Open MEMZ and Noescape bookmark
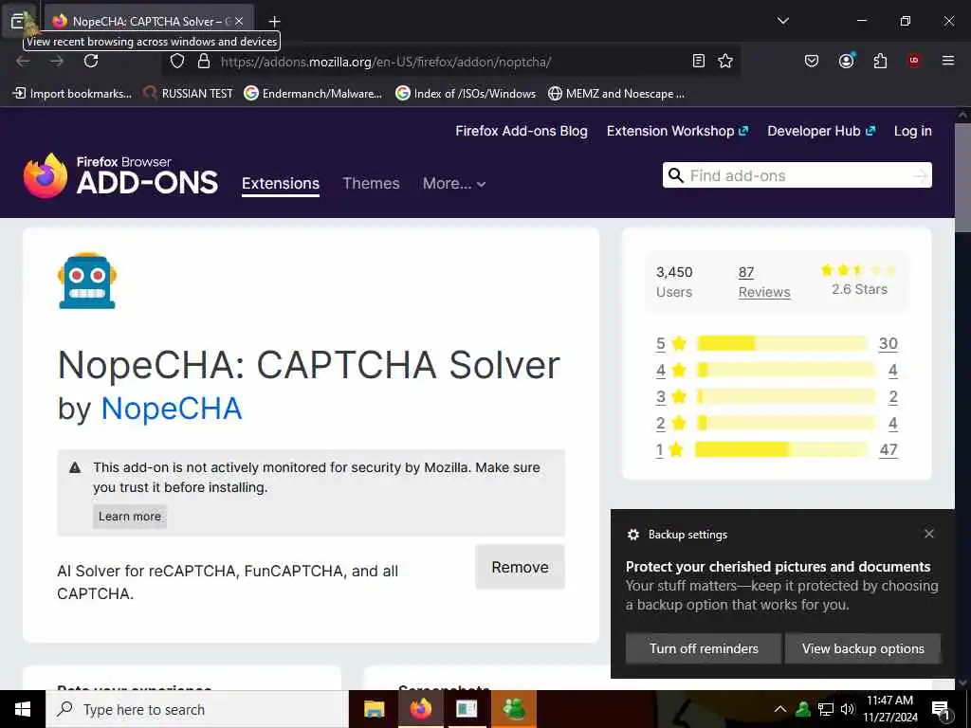971x728 pixels. tap(616, 94)
